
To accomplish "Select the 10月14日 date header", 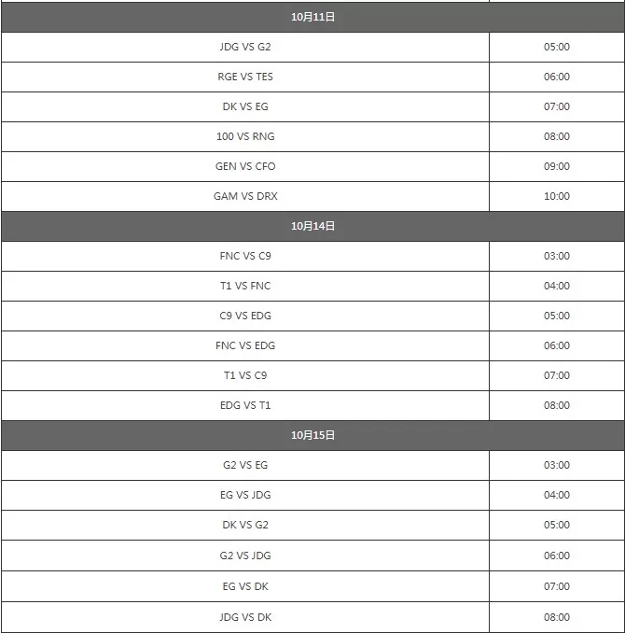I will [x=312, y=226].
